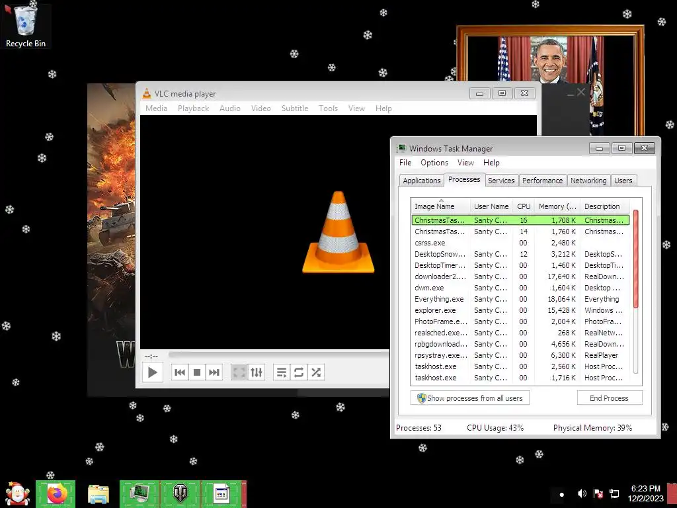Click the VLC play button

pos(153,372)
